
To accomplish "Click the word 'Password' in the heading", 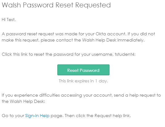I will point(38,5).
